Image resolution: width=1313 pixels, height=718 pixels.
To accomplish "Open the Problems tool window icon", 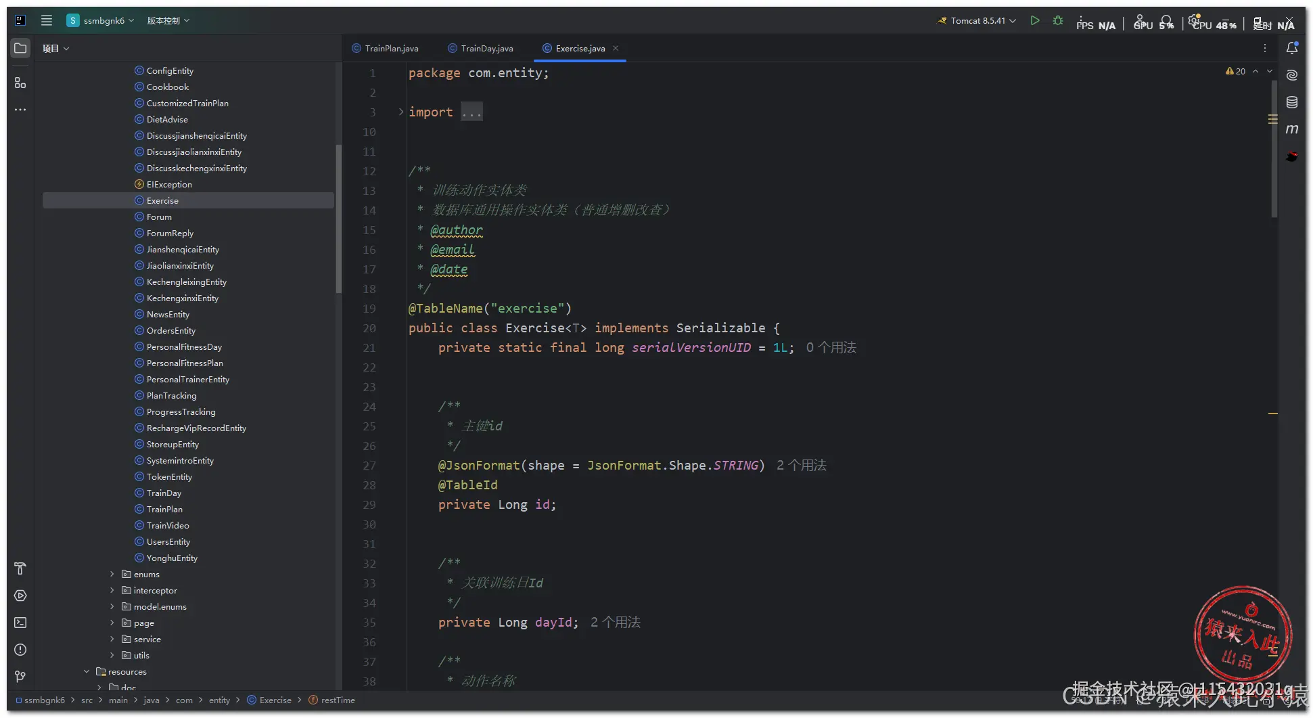I will tap(20, 650).
